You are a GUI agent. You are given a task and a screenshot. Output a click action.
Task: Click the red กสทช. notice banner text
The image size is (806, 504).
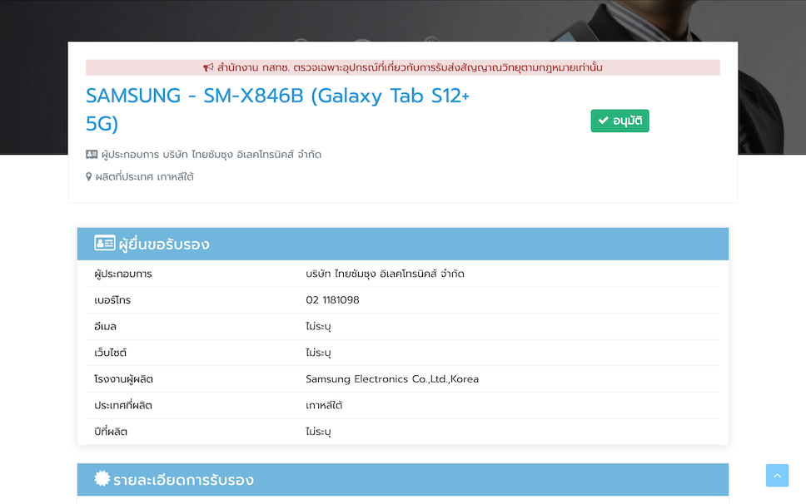pyautogui.click(x=410, y=67)
